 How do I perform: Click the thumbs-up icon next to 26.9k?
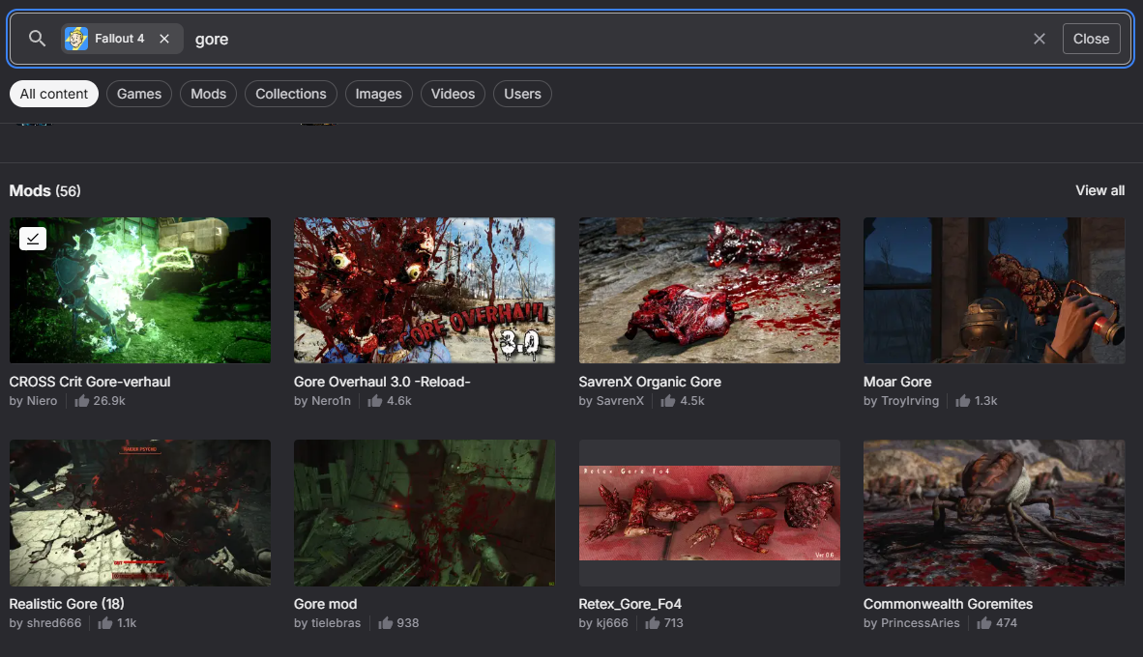coord(81,401)
